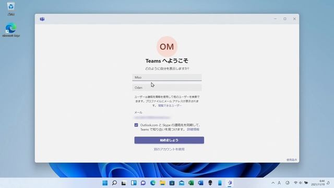Image resolution: width=334 pixels, height=188 pixels.
Task: Open Microsoft Store from taskbar
Action: (172, 183)
